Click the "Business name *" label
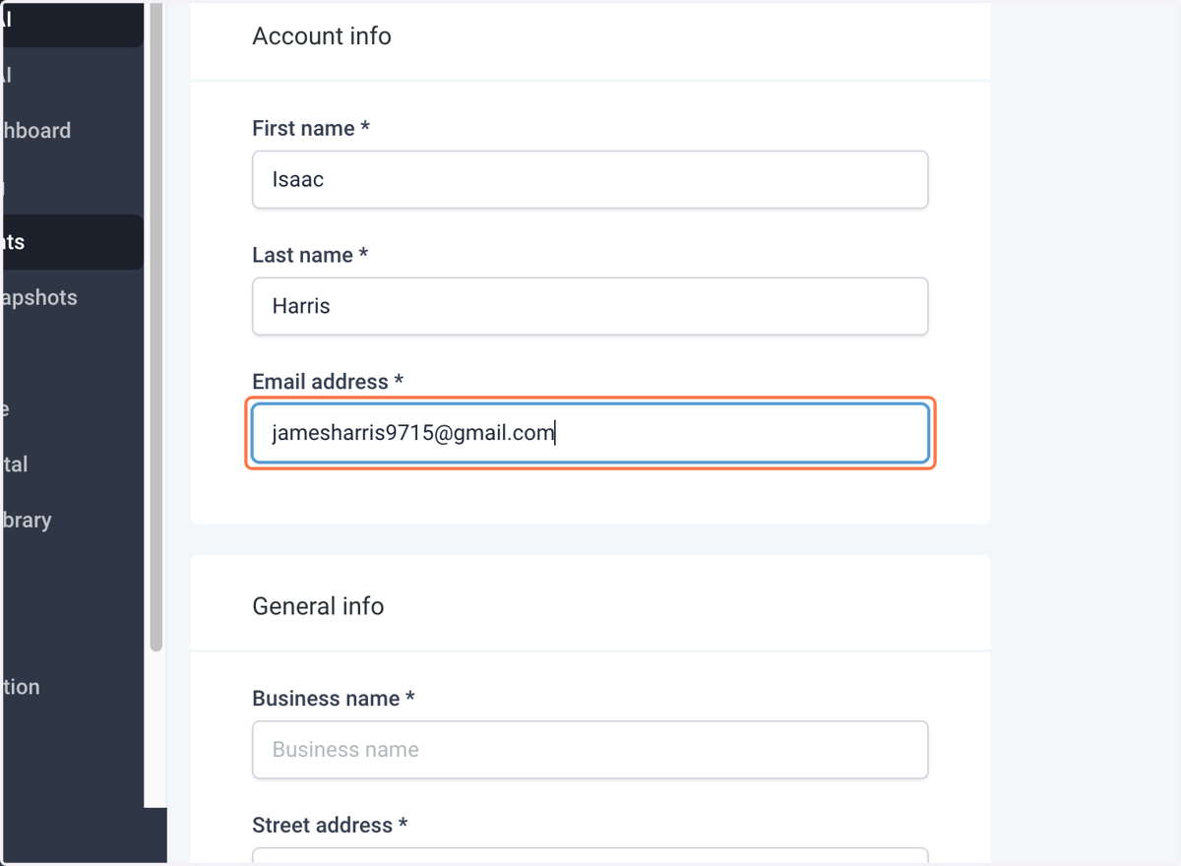Image resolution: width=1181 pixels, height=866 pixels. click(x=334, y=699)
